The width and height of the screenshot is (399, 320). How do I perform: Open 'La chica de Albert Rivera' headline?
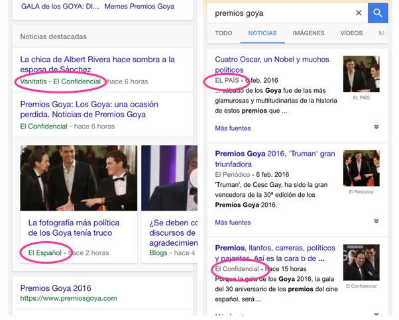[x=97, y=64]
